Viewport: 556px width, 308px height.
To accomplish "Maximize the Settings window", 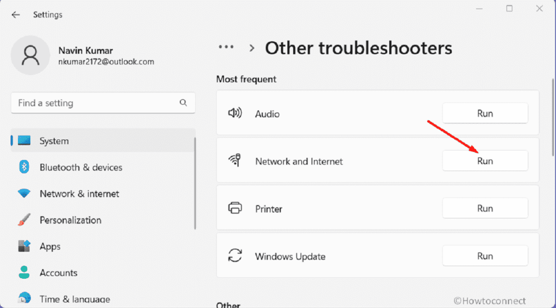I will [x=509, y=9].
